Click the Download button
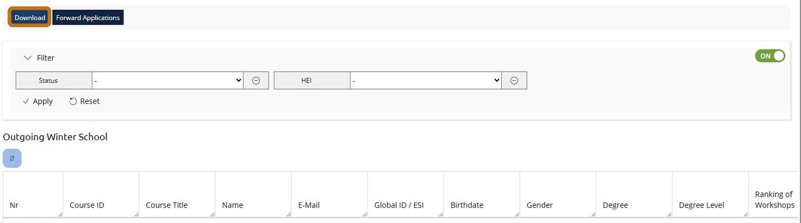The width and height of the screenshot is (801, 223). click(29, 18)
